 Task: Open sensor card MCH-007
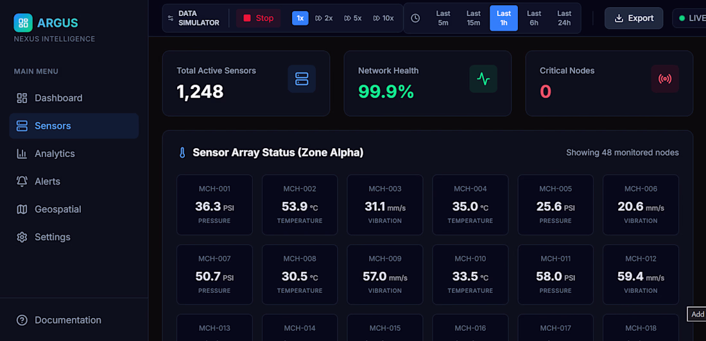[x=214, y=274]
